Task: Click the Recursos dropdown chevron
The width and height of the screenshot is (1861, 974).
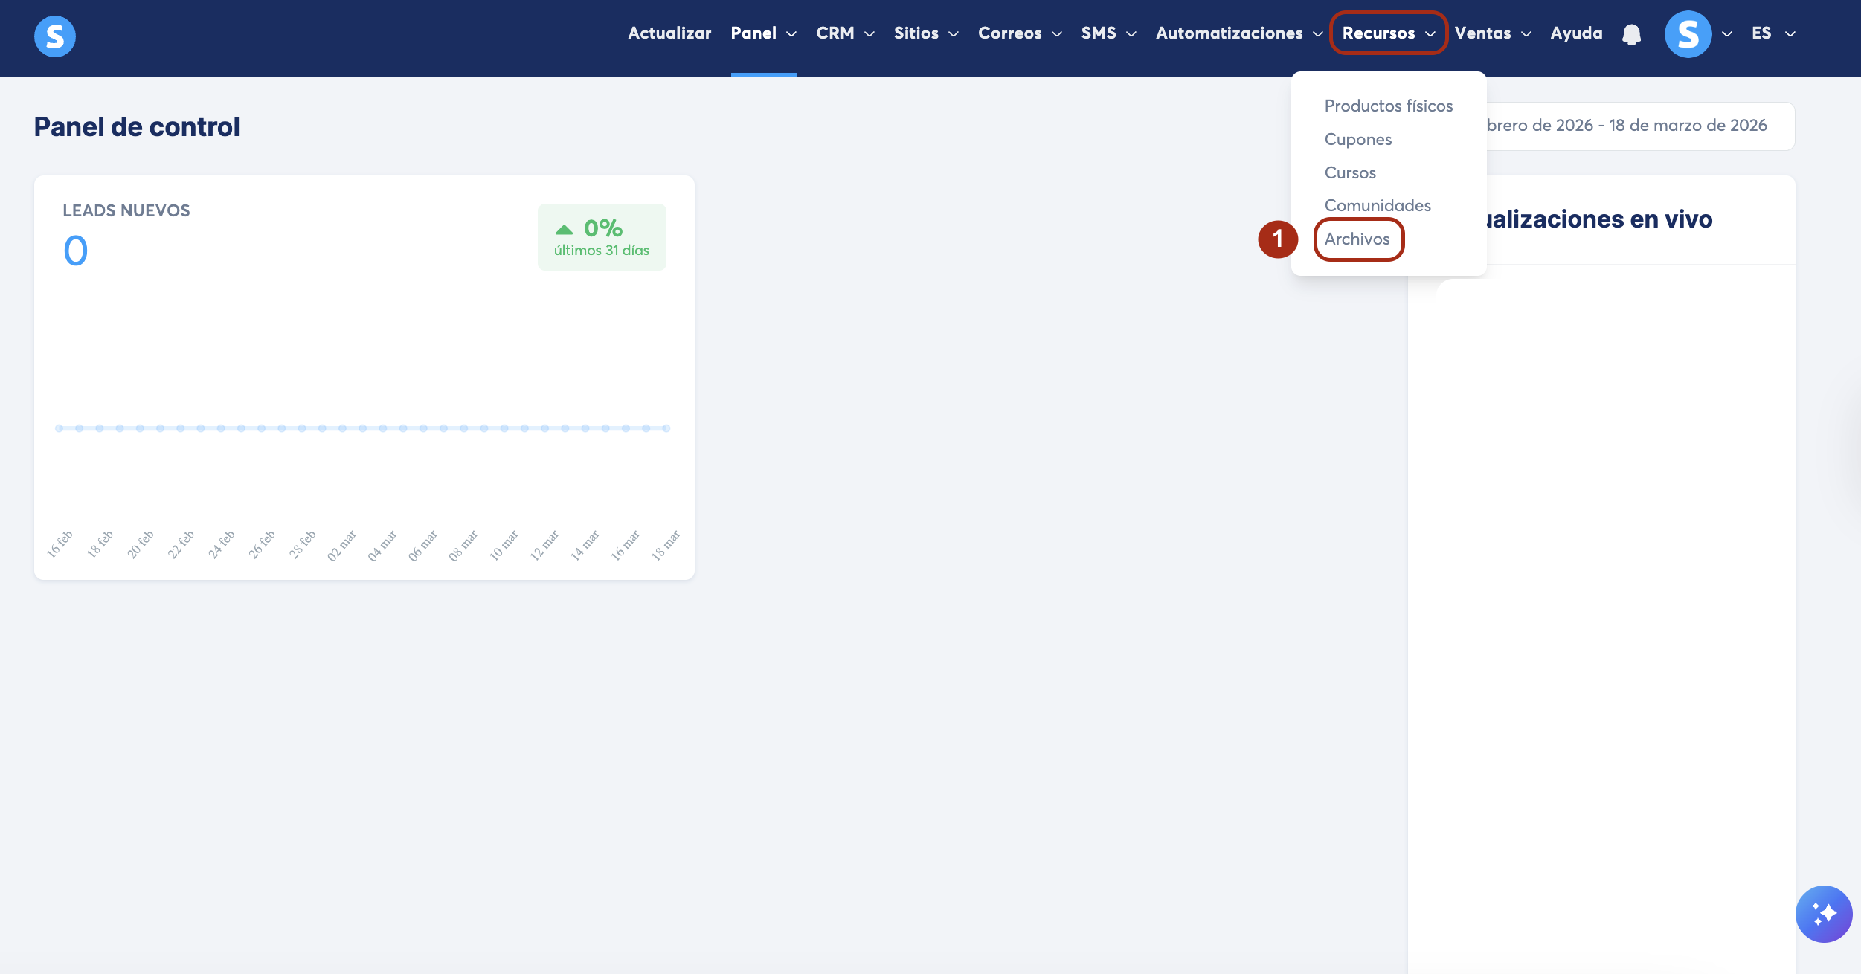Action: tap(1430, 34)
